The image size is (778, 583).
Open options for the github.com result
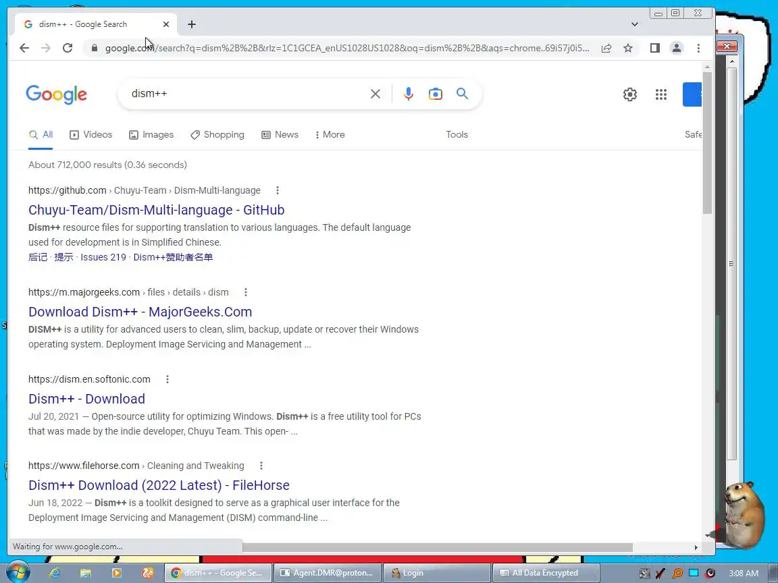(x=278, y=190)
